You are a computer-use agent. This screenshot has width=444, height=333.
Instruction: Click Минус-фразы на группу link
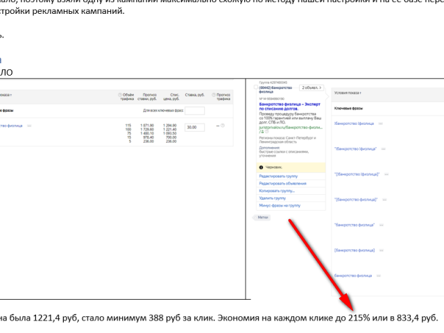pyautogui.click(x=280, y=205)
